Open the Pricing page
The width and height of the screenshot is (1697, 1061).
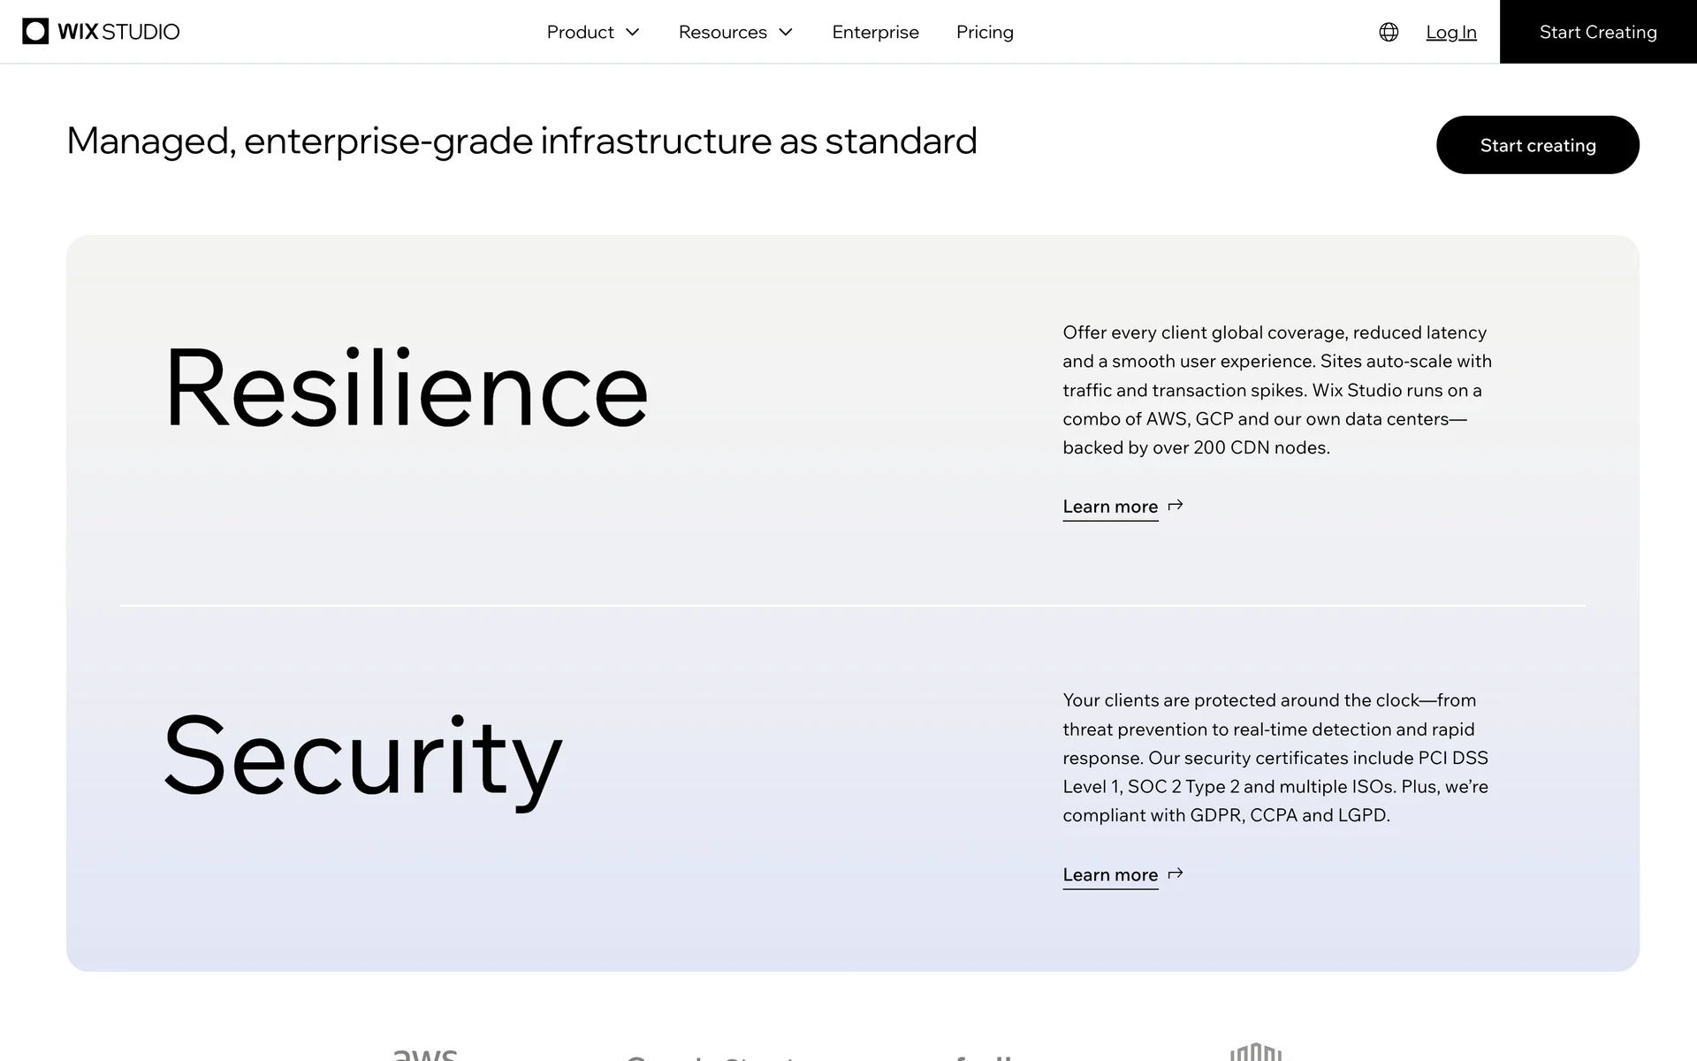985,32
